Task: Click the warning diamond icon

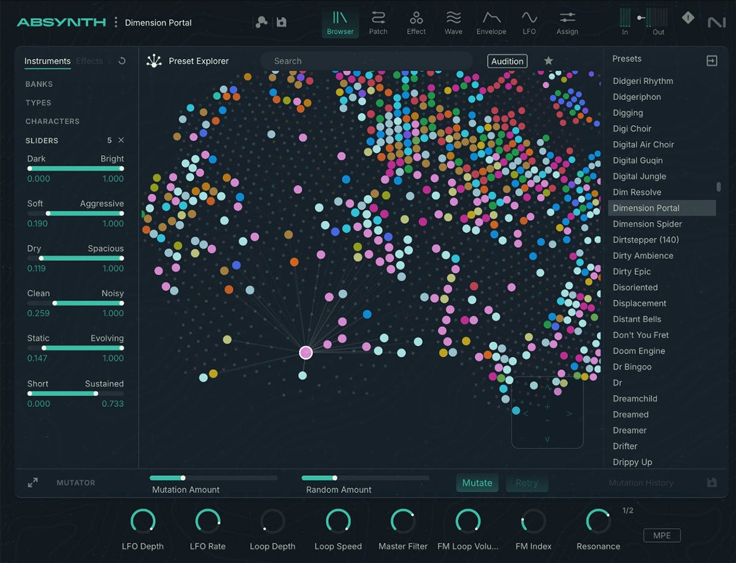Action: pyautogui.click(x=688, y=18)
